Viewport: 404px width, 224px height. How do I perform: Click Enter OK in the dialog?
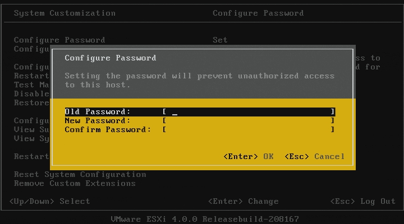[249, 156]
